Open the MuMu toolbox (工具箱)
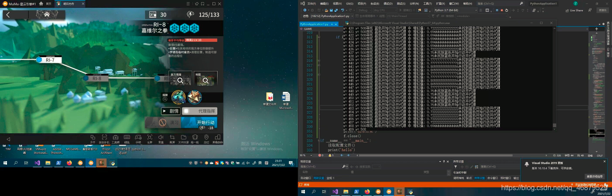Viewport: 612px width, 196px height. tap(116, 139)
